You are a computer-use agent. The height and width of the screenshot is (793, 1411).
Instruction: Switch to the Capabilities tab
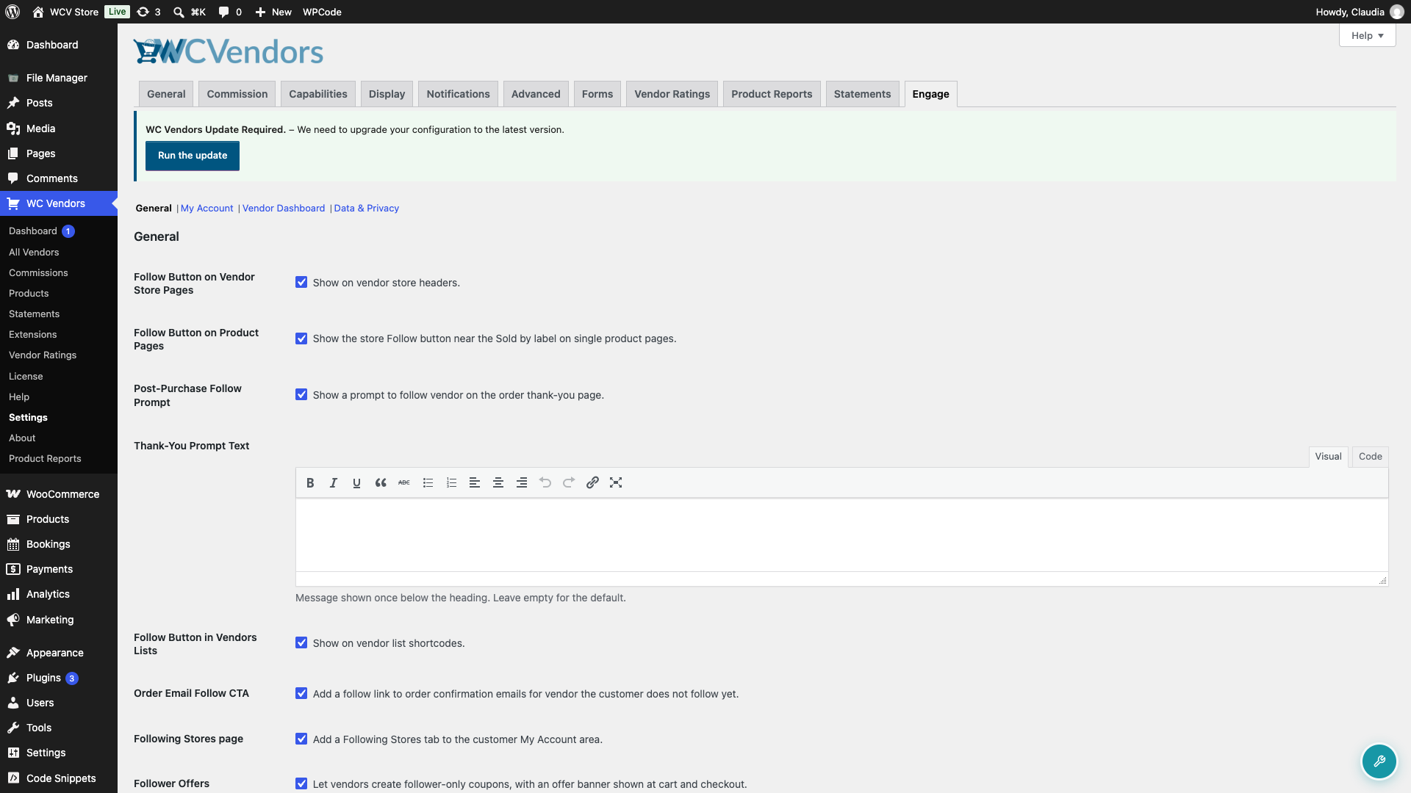coord(317,94)
